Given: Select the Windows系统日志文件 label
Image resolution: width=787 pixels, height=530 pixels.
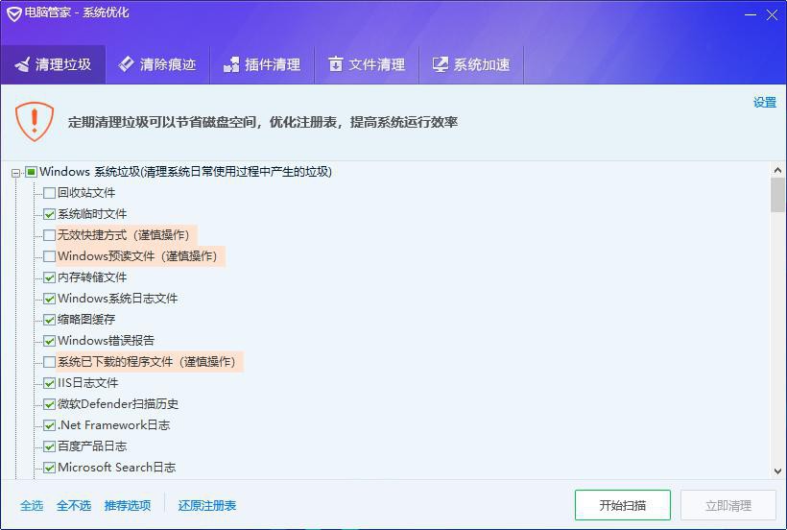Looking at the screenshot, I should click(x=118, y=298).
